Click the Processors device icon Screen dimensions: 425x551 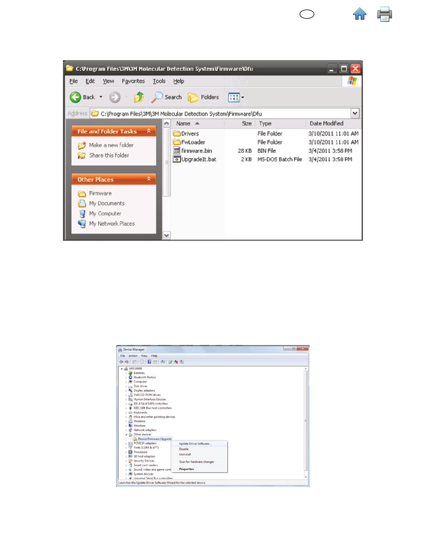tap(130, 452)
